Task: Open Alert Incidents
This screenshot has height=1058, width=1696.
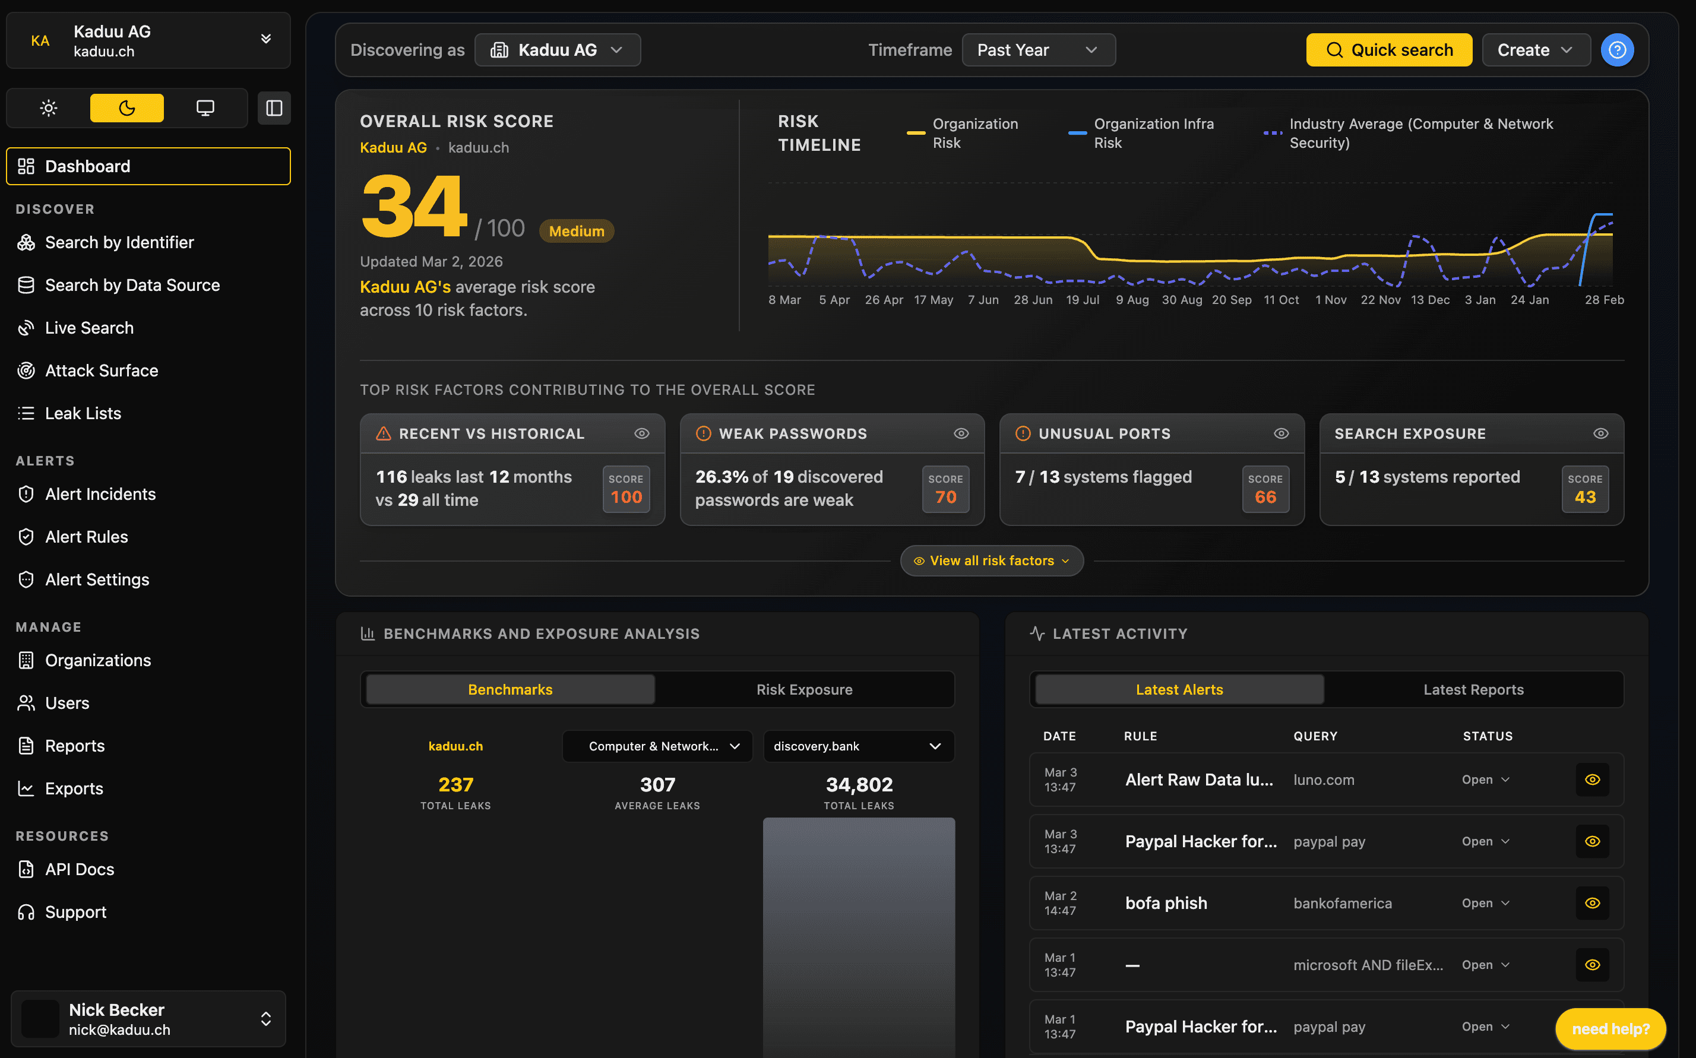Action: [100, 494]
